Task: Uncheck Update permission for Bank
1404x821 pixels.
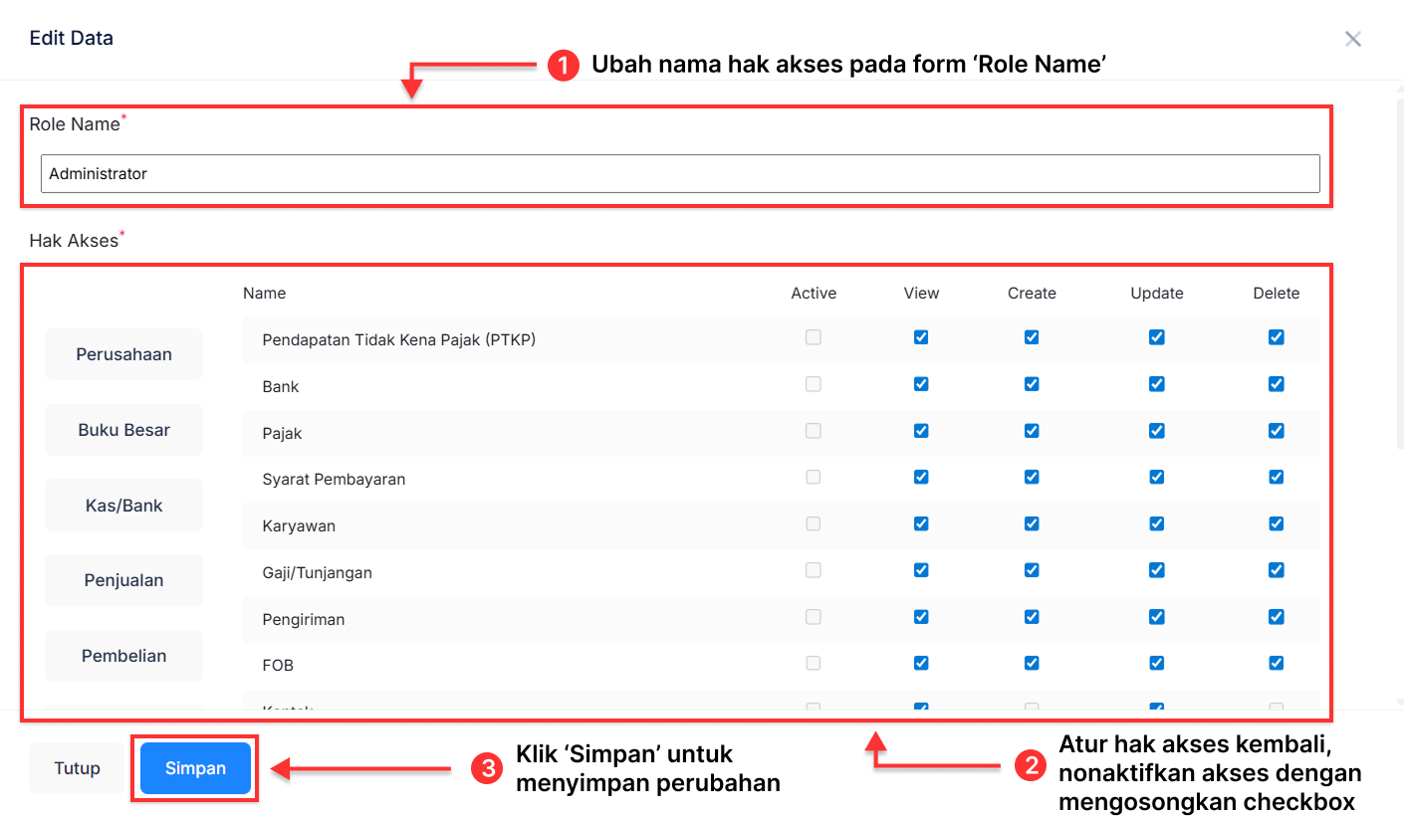Action: (x=1156, y=383)
